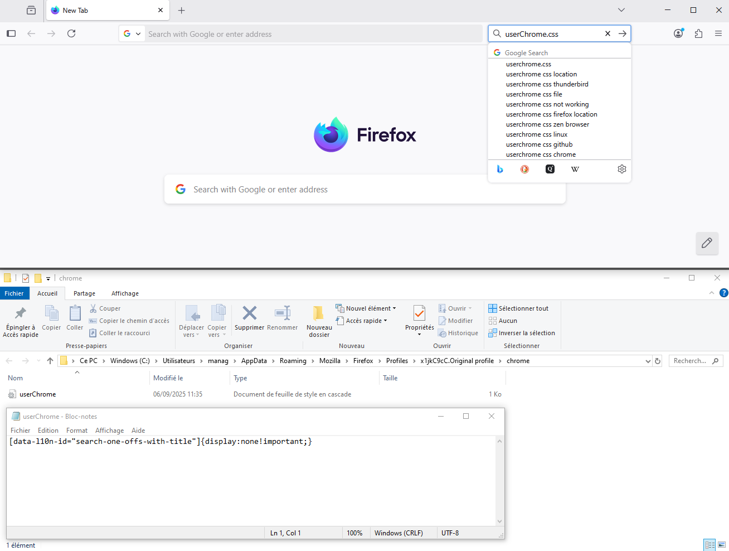
Task: Open the Nouvel élément dropdown
Action: [366, 308]
